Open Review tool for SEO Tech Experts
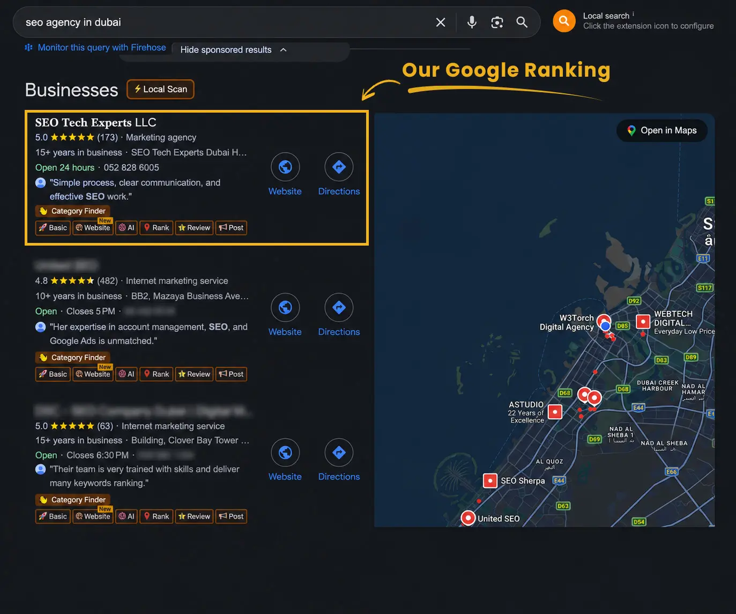Screen dimensions: 736x614 [194, 228]
